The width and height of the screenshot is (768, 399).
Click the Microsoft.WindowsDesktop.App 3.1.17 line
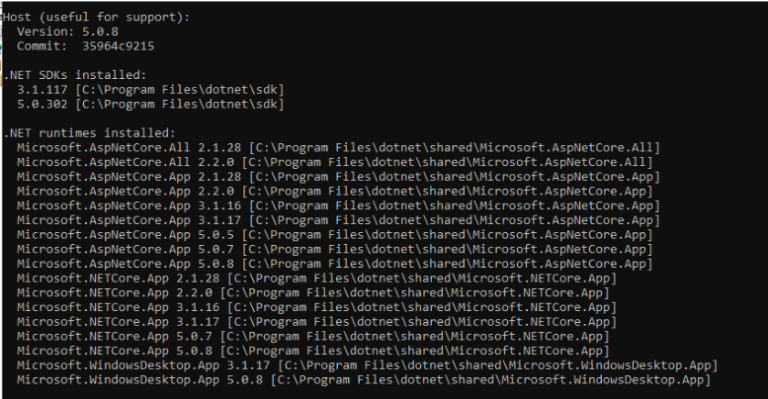(x=368, y=365)
